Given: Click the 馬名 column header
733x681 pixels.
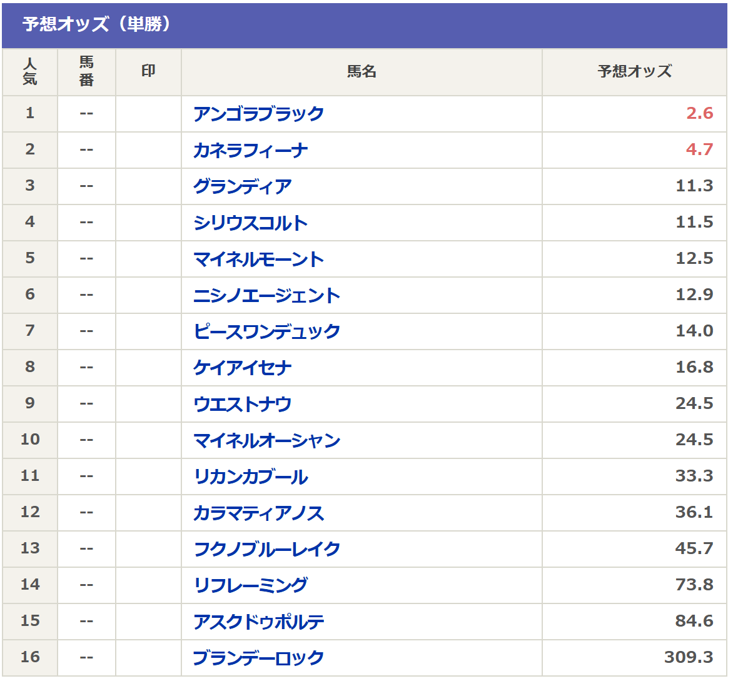Looking at the screenshot, I should point(361,72).
